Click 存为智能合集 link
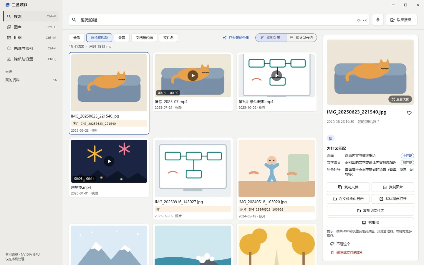 coord(236,38)
